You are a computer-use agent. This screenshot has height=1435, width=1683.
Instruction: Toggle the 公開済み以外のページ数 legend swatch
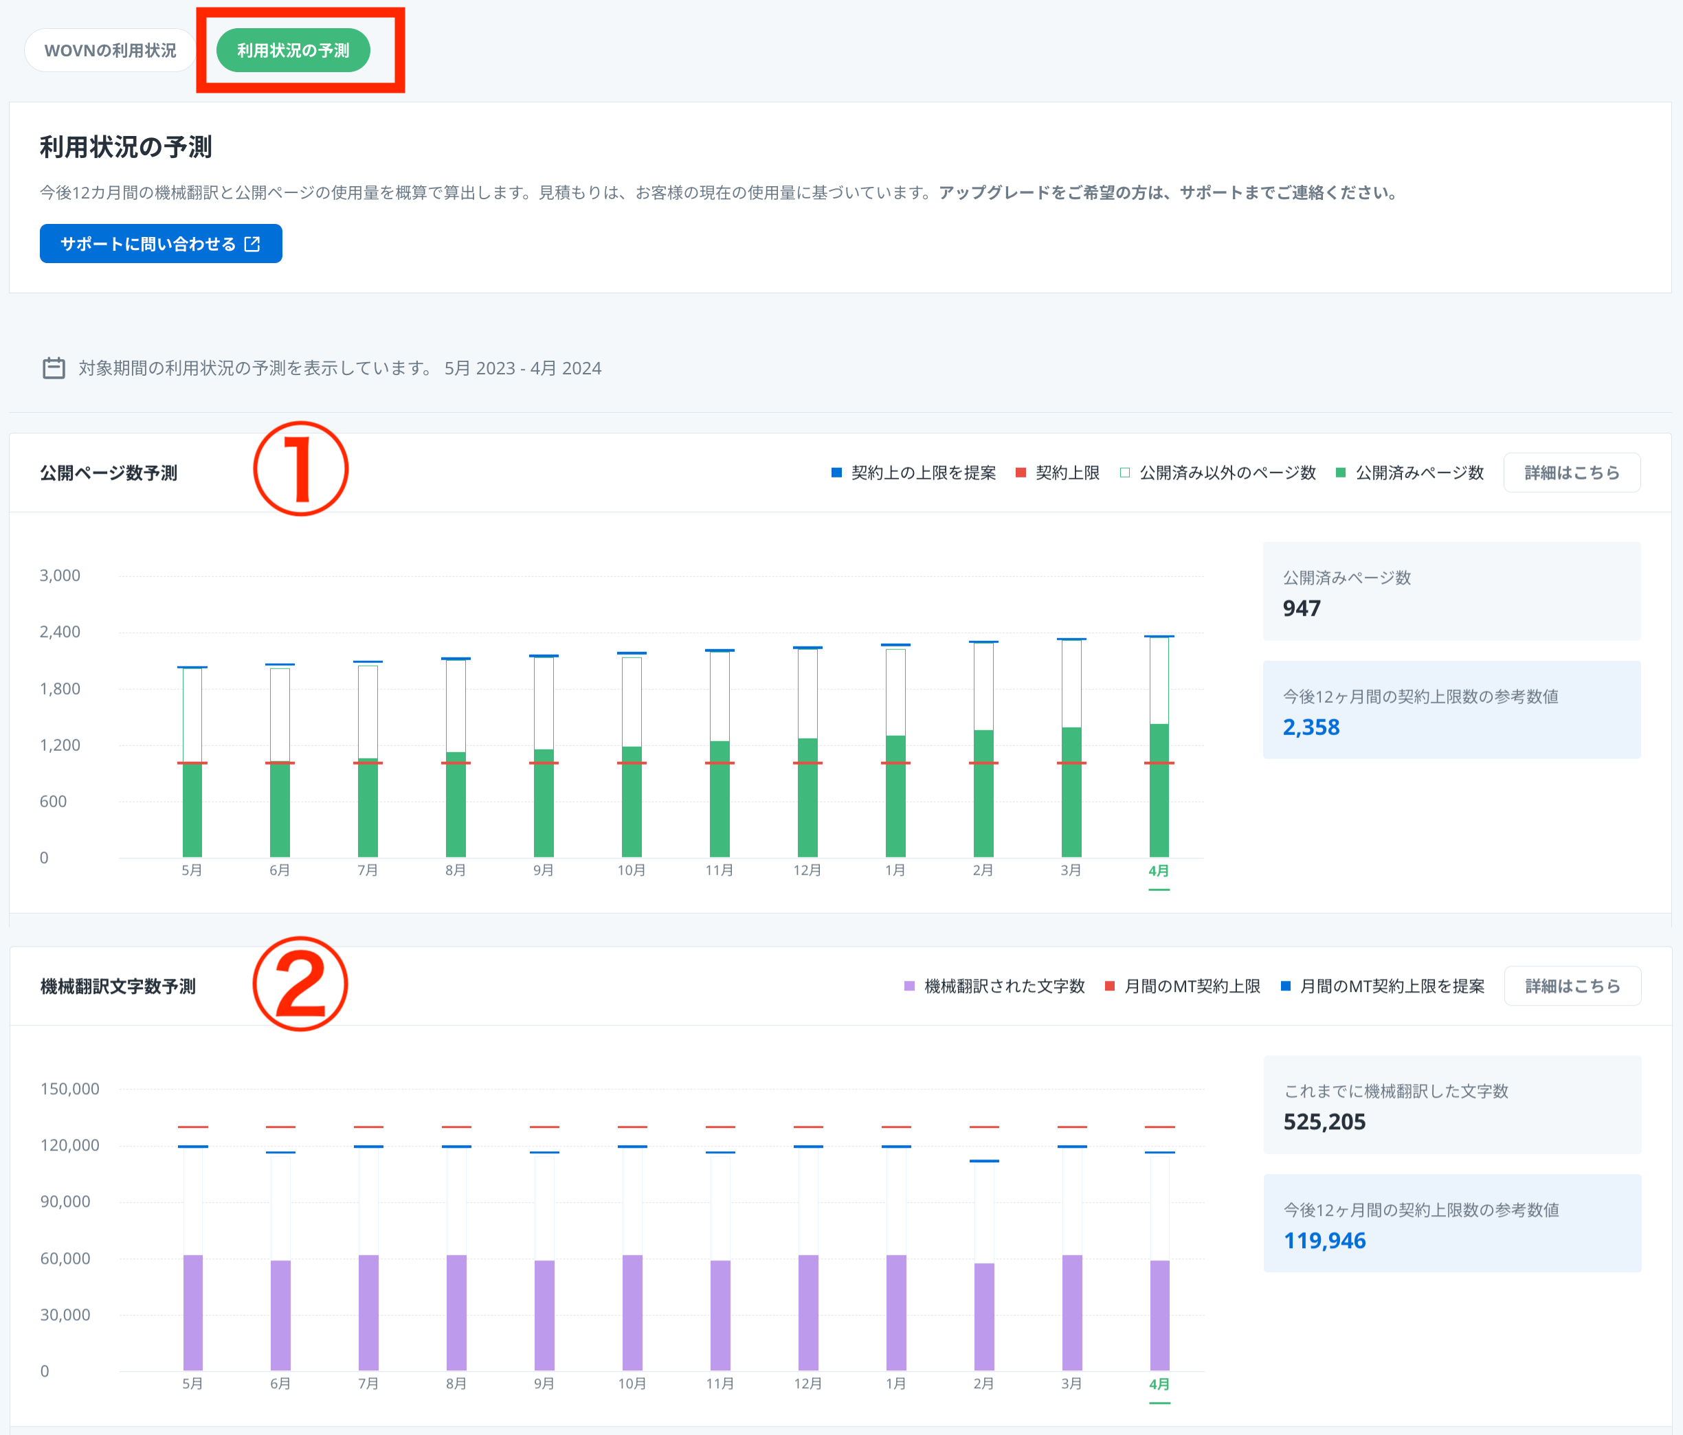1125,473
